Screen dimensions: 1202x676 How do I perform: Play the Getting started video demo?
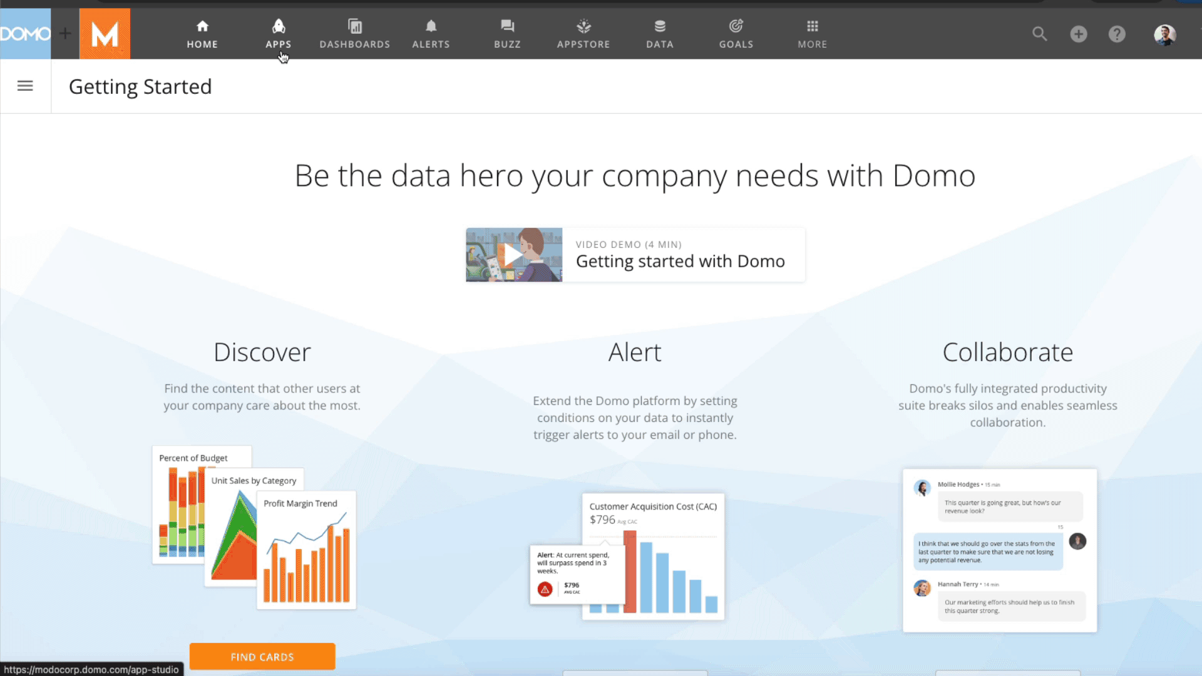513,255
